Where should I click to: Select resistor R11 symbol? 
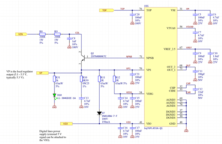(x=99, y=79)
